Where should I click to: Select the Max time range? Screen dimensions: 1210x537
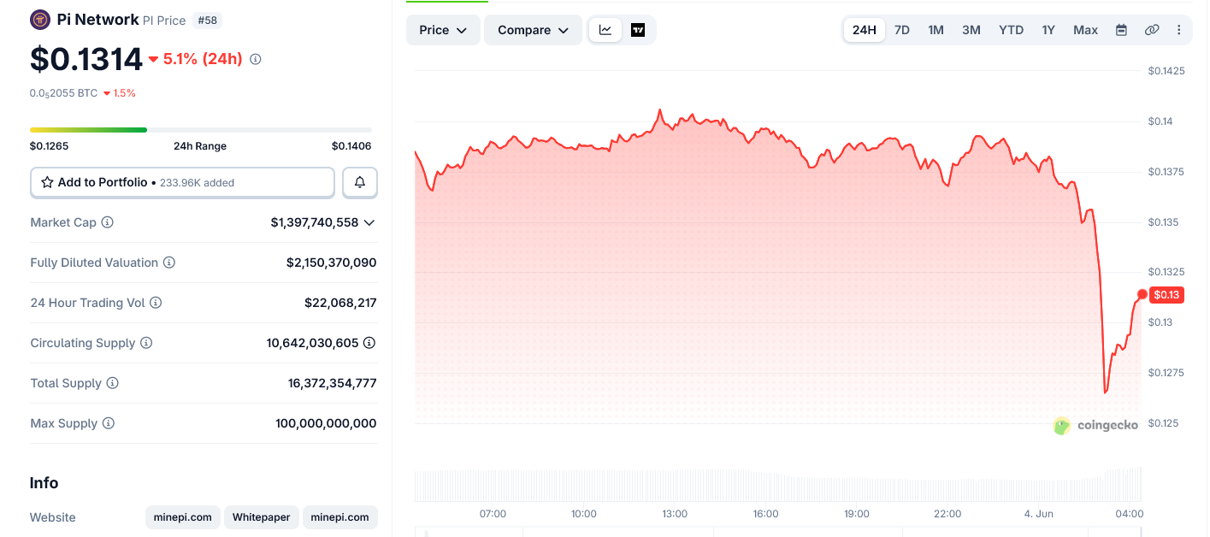(1086, 30)
